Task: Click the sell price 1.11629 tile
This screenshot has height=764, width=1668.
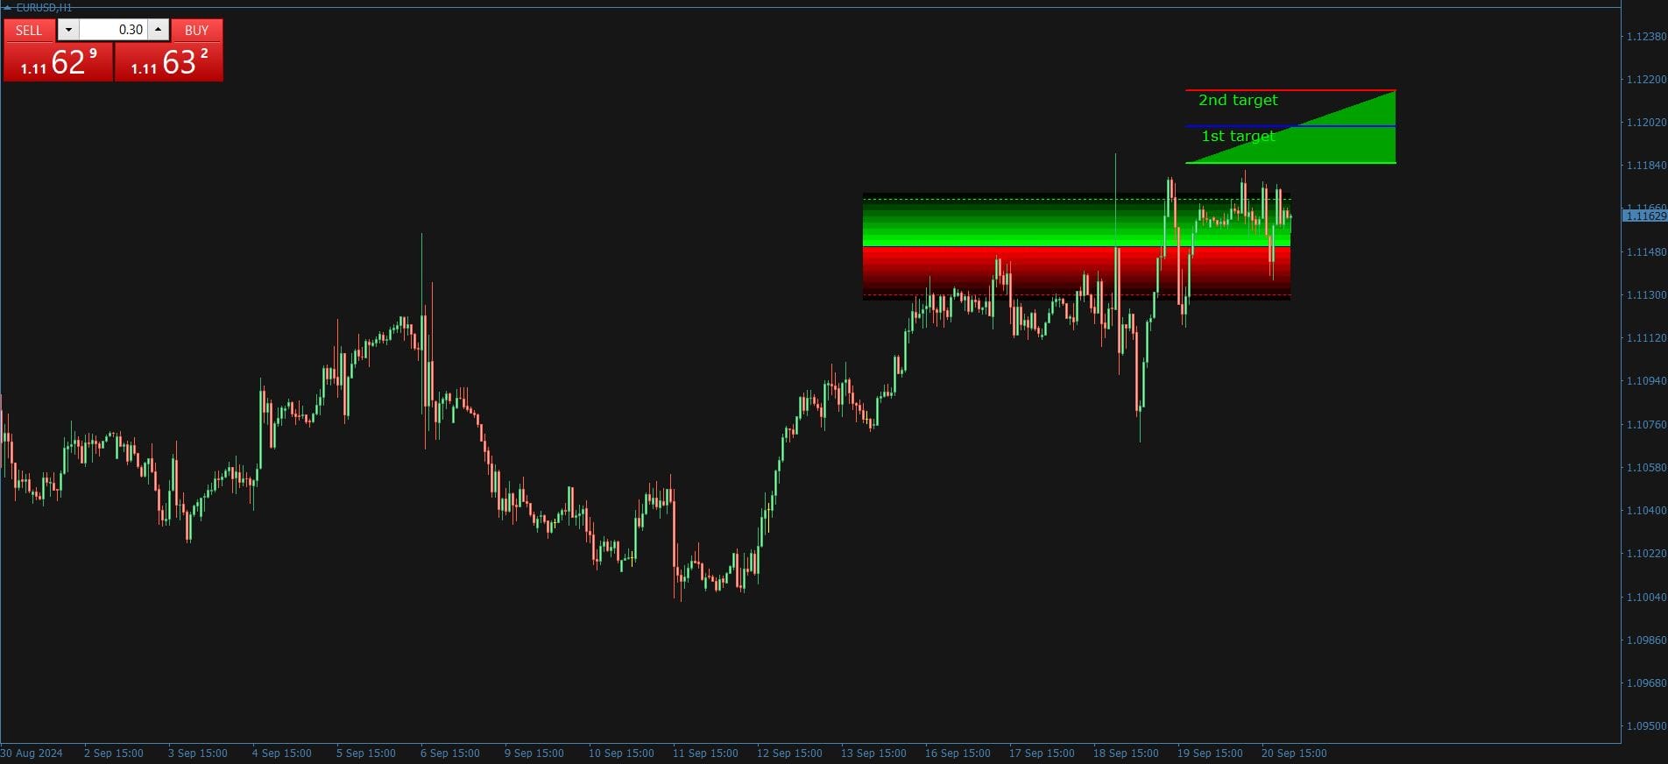Action: pyautogui.click(x=59, y=62)
